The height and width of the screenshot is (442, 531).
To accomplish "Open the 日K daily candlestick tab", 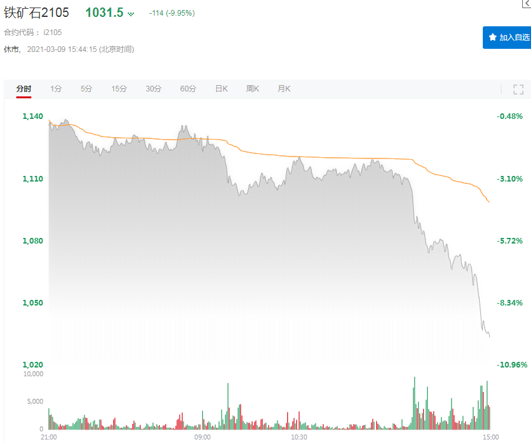I will click(221, 89).
